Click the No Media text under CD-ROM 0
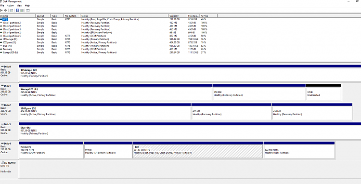Viewport: 361px width, 184px height. [x=5, y=171]
